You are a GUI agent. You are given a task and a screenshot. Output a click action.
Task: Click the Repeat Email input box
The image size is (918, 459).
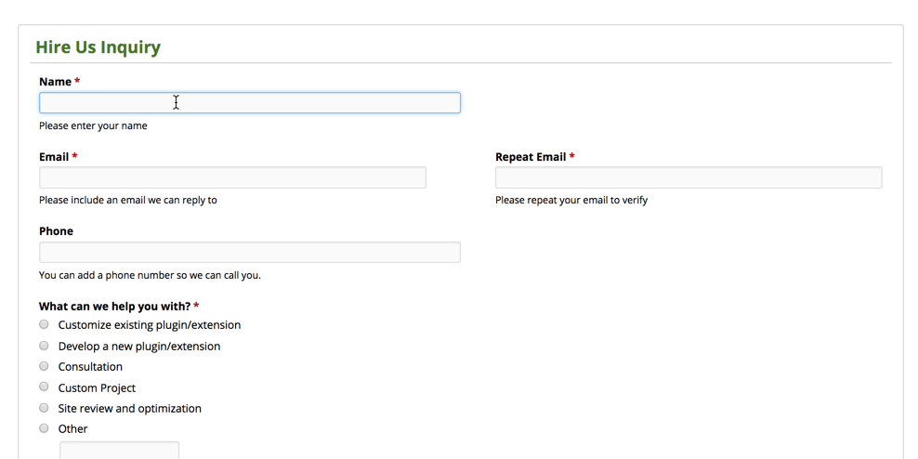[x=688, y=177]
